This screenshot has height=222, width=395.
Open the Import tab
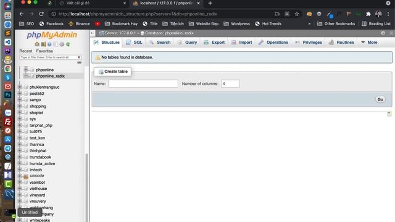coord(242,43)
